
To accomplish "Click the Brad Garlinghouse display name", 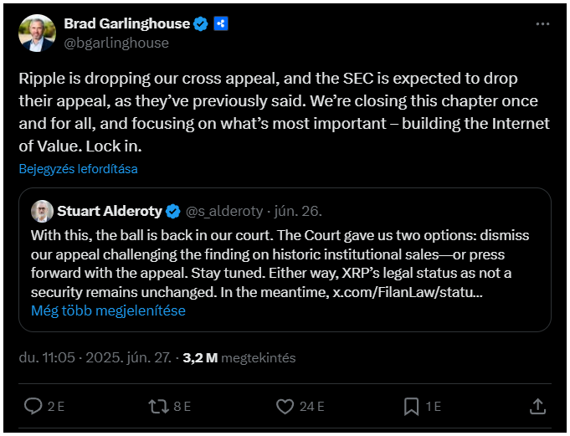I will pyautogui.click(x=127, y=23).
